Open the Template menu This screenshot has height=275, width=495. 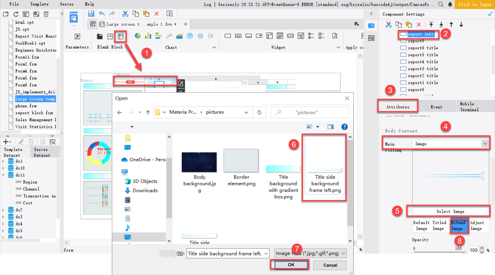coord(39,4)
